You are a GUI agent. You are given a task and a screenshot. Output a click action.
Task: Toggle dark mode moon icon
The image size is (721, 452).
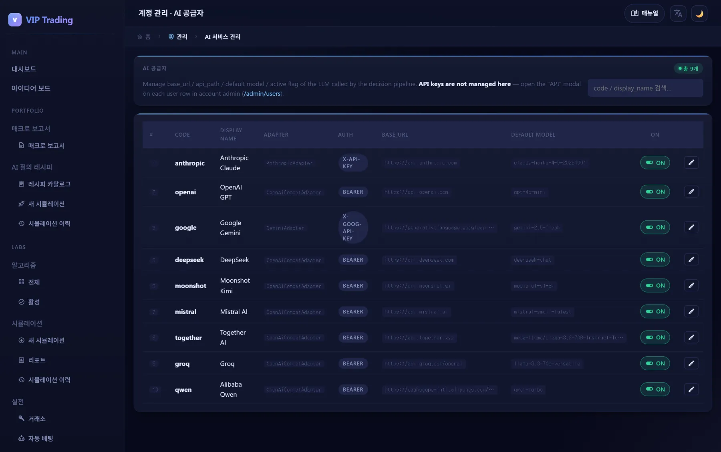pos(699,14)
